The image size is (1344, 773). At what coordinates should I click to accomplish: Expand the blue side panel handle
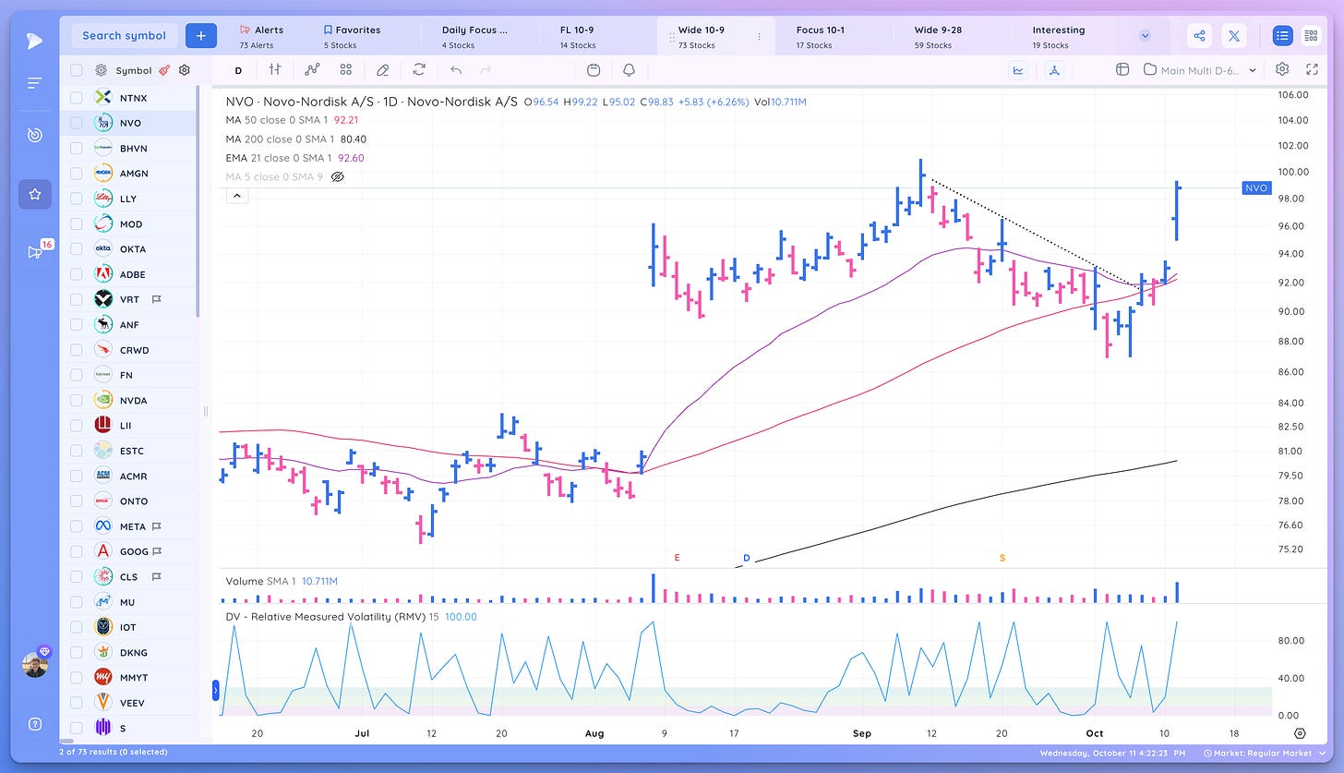216,689
